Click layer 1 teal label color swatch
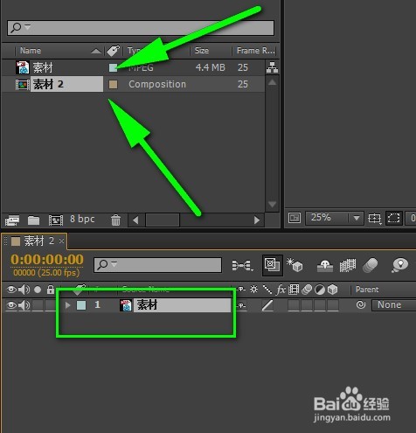 [x=81, y=305]
